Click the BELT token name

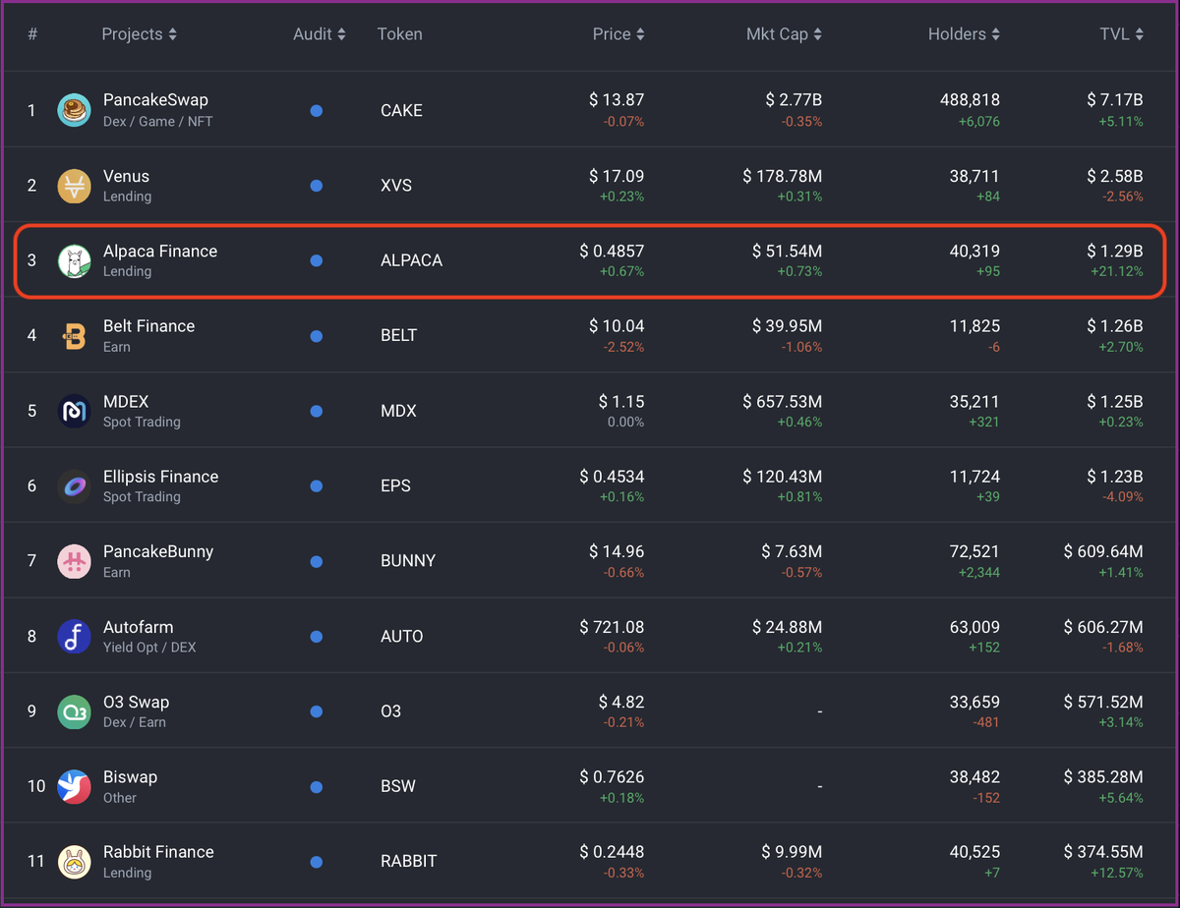[398, 336]
